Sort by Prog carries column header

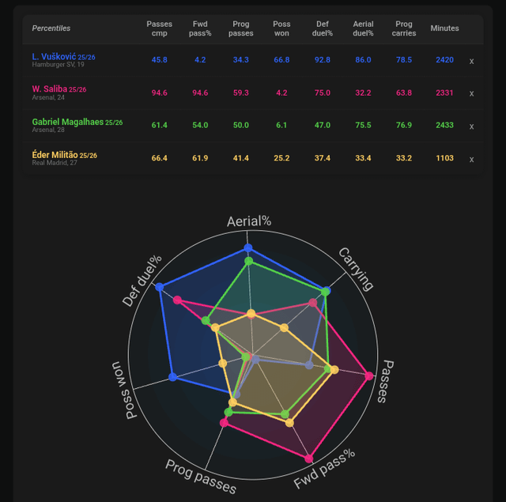pos(403,28)
